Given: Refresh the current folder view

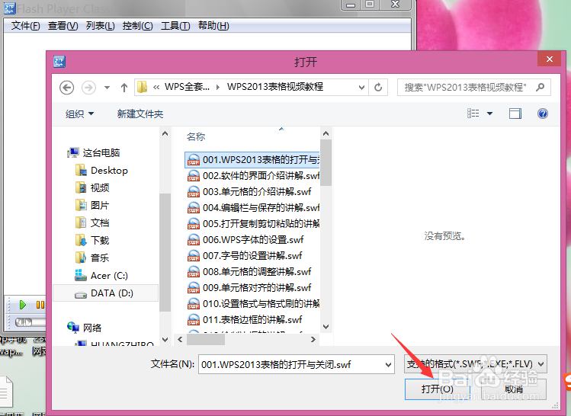Looking at the screenshot, I should pos(378,88).
